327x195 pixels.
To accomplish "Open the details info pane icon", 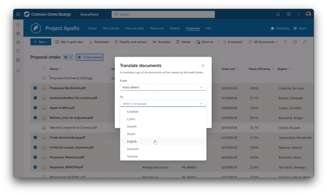I will pos(295,42).
